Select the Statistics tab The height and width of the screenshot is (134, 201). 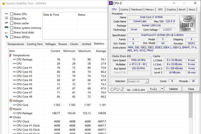(99, 44)
